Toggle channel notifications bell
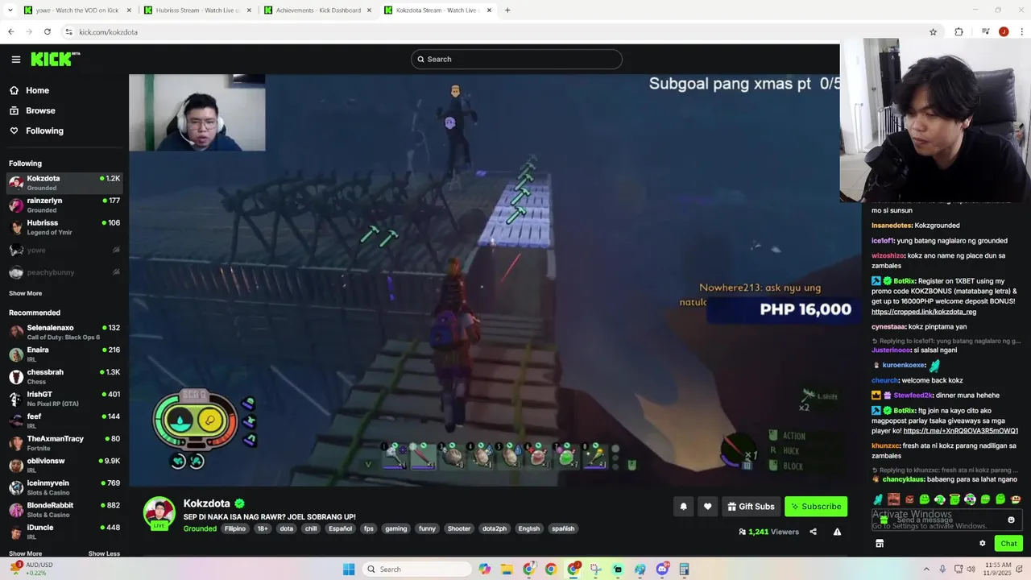Screen dimensions: 1031x580 click(x=684, y=507)
